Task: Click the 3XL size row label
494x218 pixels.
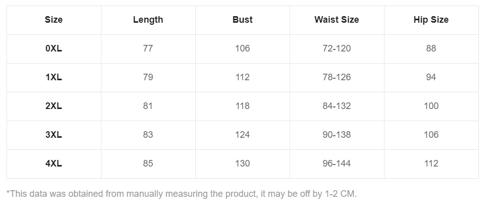Action: [53, 135]
